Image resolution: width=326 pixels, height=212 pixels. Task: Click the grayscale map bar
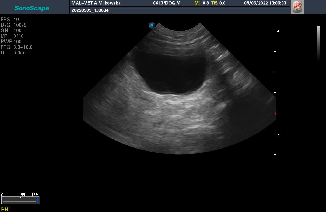(319, 43)
